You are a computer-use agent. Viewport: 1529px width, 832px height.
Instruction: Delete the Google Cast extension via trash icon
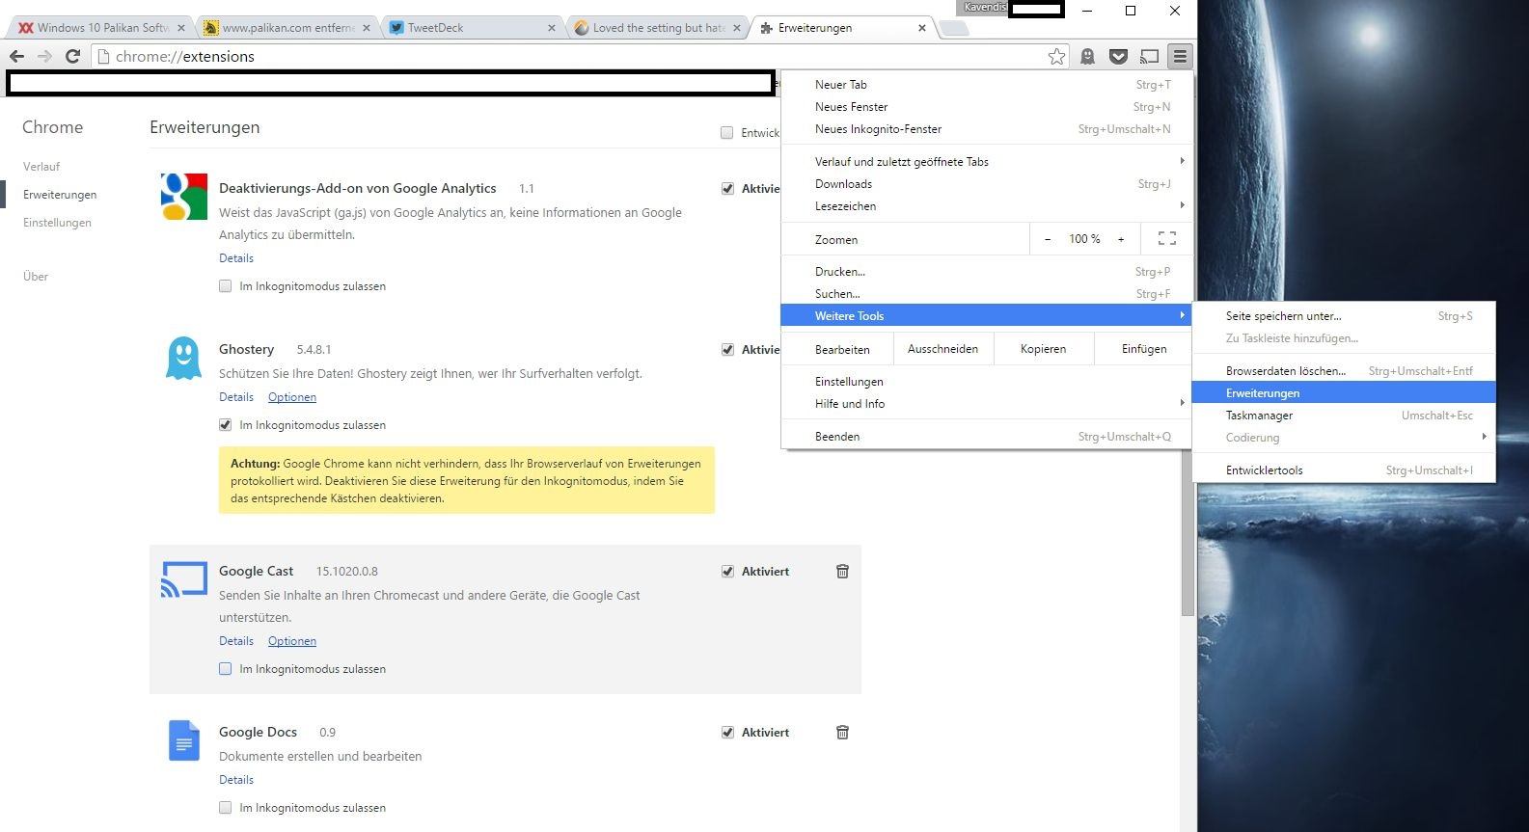point(842,571)
